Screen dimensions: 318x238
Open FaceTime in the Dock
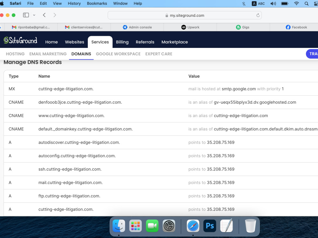click(152, 226)
